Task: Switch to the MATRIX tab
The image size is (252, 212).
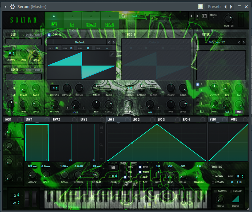Action: (91, 20)
